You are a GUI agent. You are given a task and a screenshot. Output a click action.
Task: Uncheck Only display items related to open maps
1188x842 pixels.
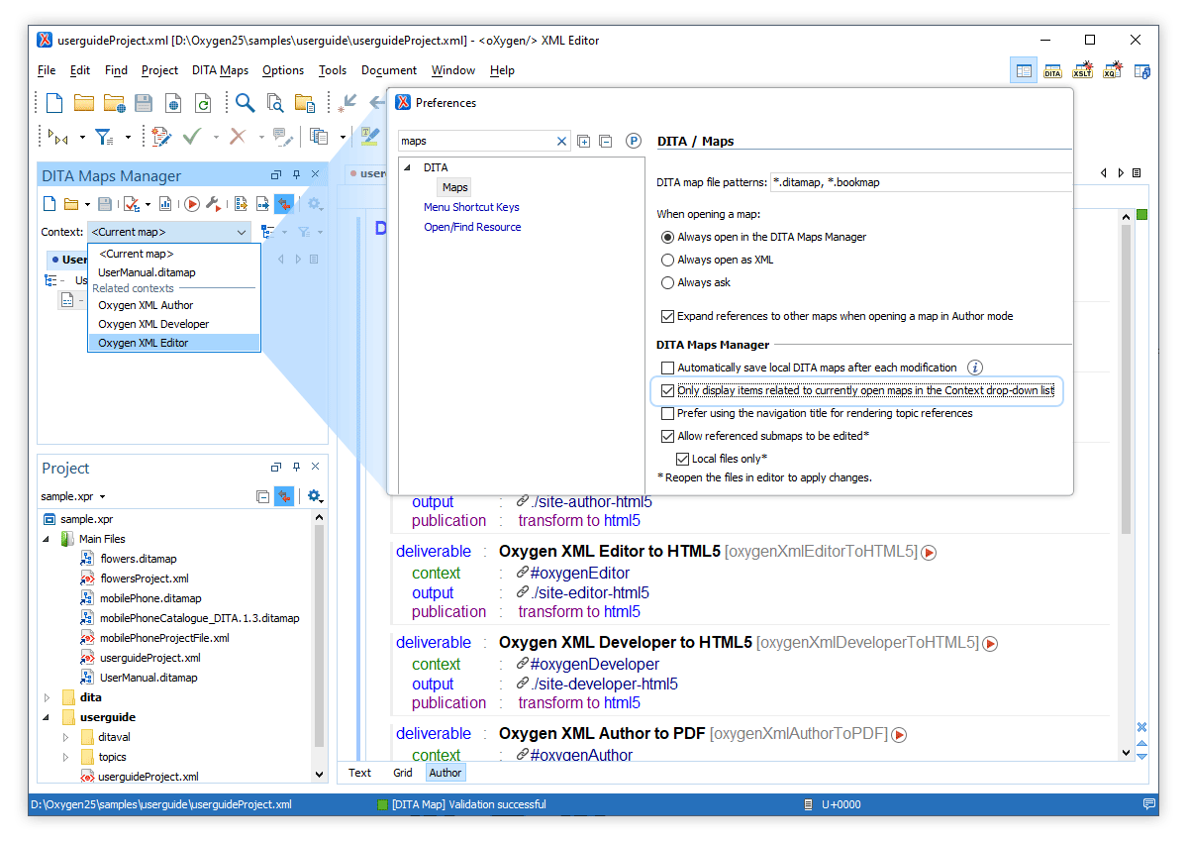tap(667, 390)
